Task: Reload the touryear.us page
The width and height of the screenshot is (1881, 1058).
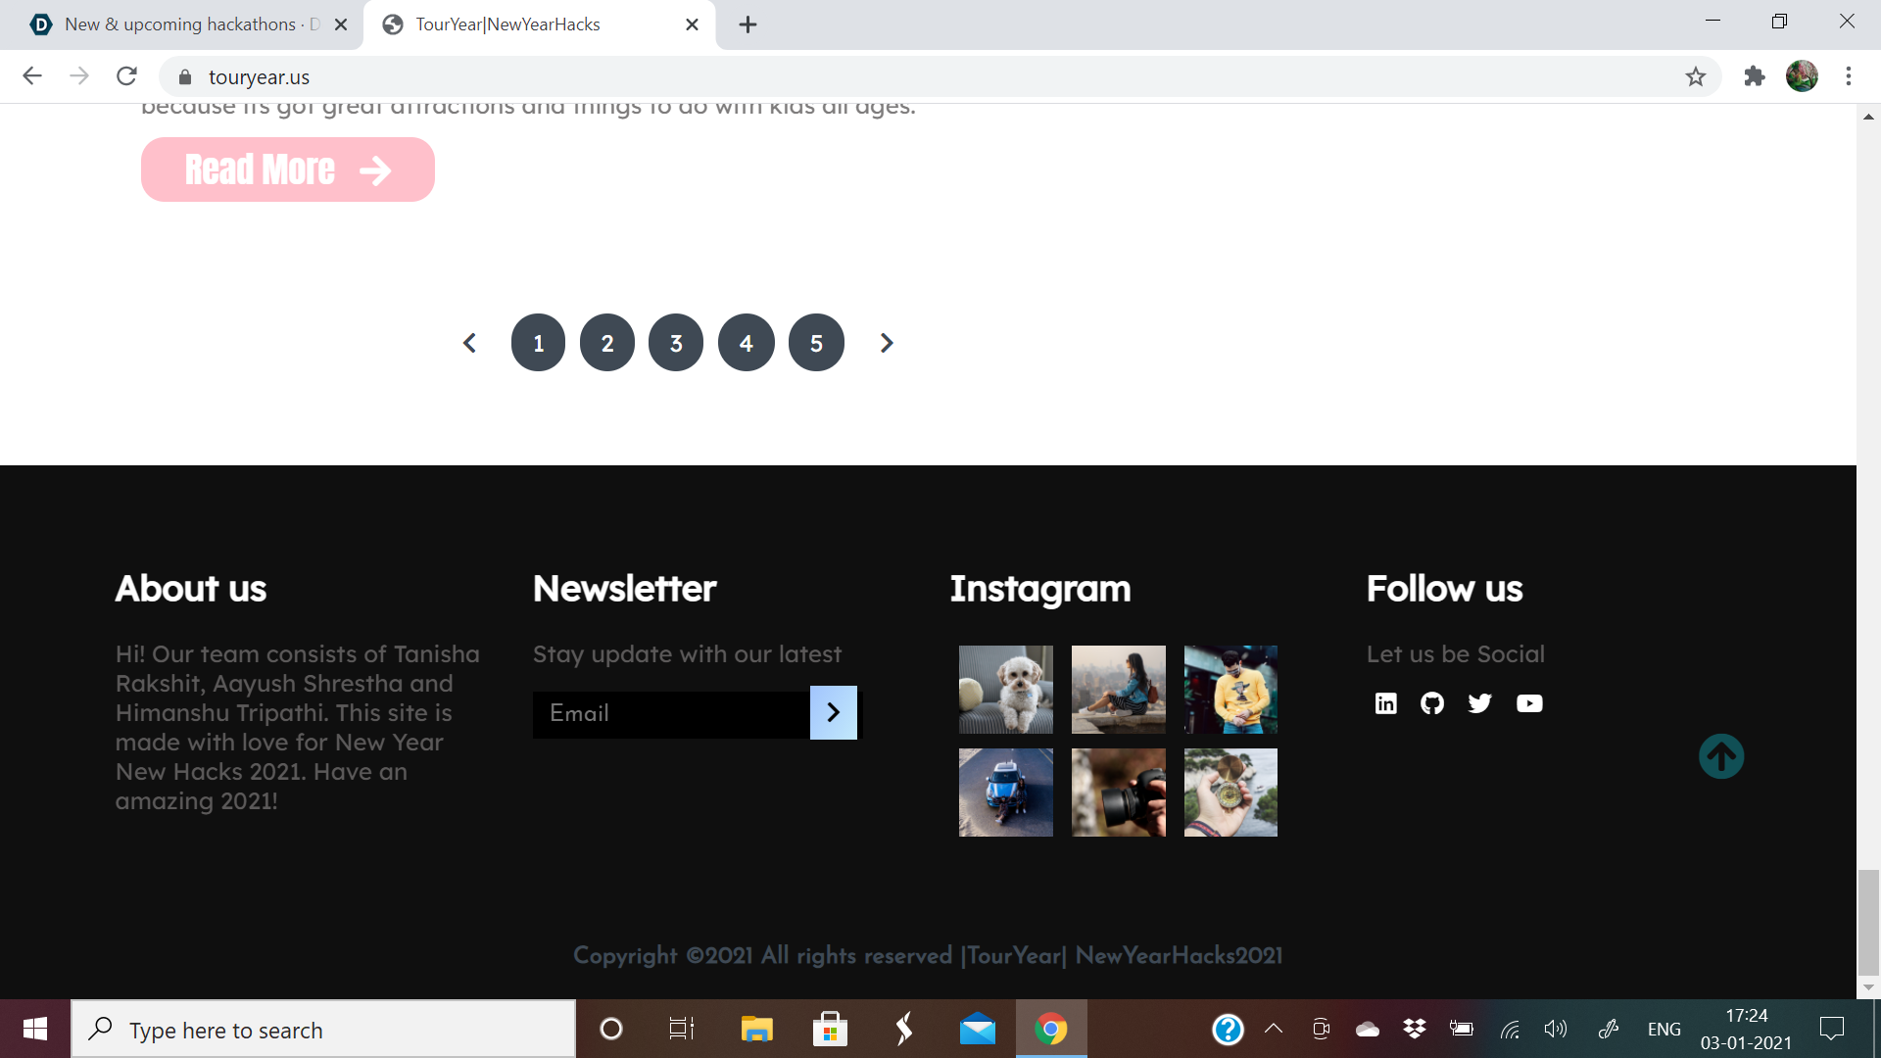Action: tap(126, 76)
